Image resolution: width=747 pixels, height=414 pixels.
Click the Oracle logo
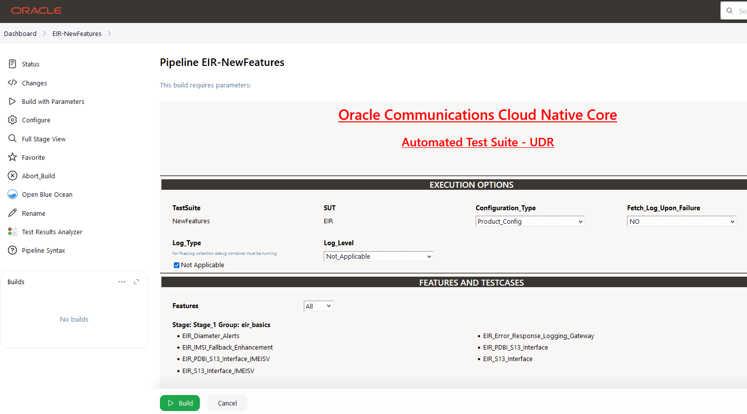point(36,10)
